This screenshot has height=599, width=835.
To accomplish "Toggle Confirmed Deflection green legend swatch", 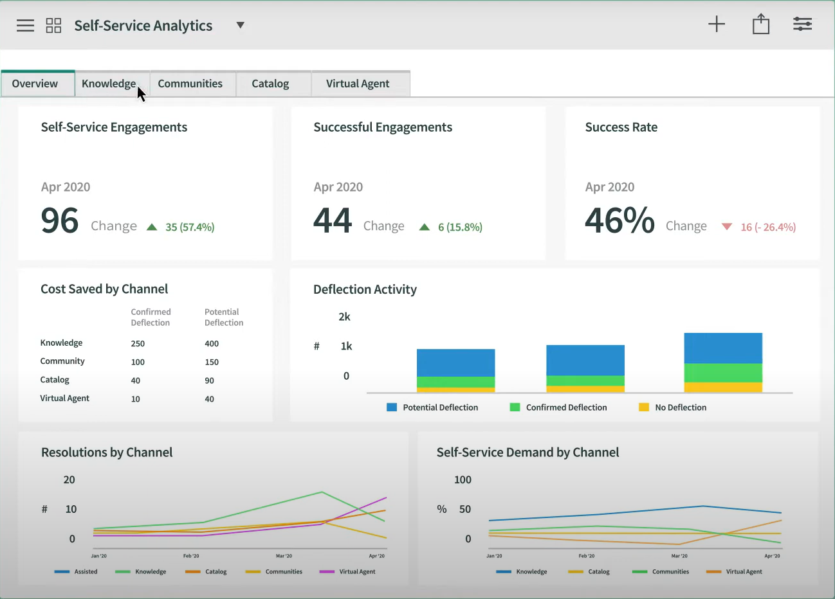I will click(515, 407).
